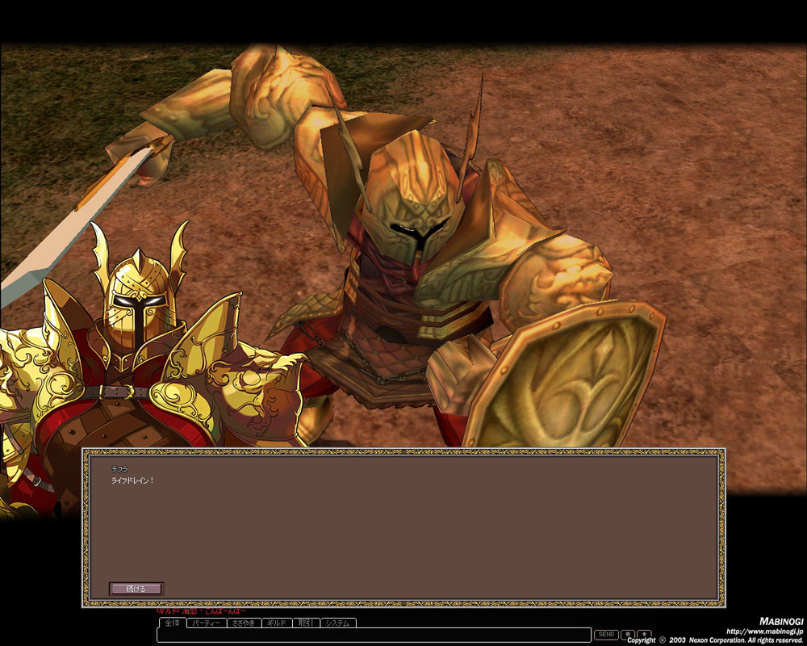Switch to the ギルド chat tab

(277, 623)
